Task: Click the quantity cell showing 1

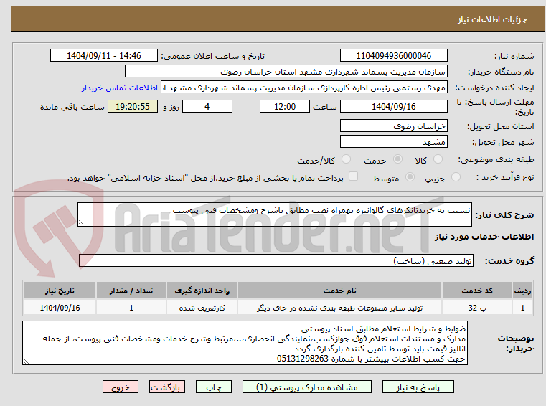Action: point(131,308)
